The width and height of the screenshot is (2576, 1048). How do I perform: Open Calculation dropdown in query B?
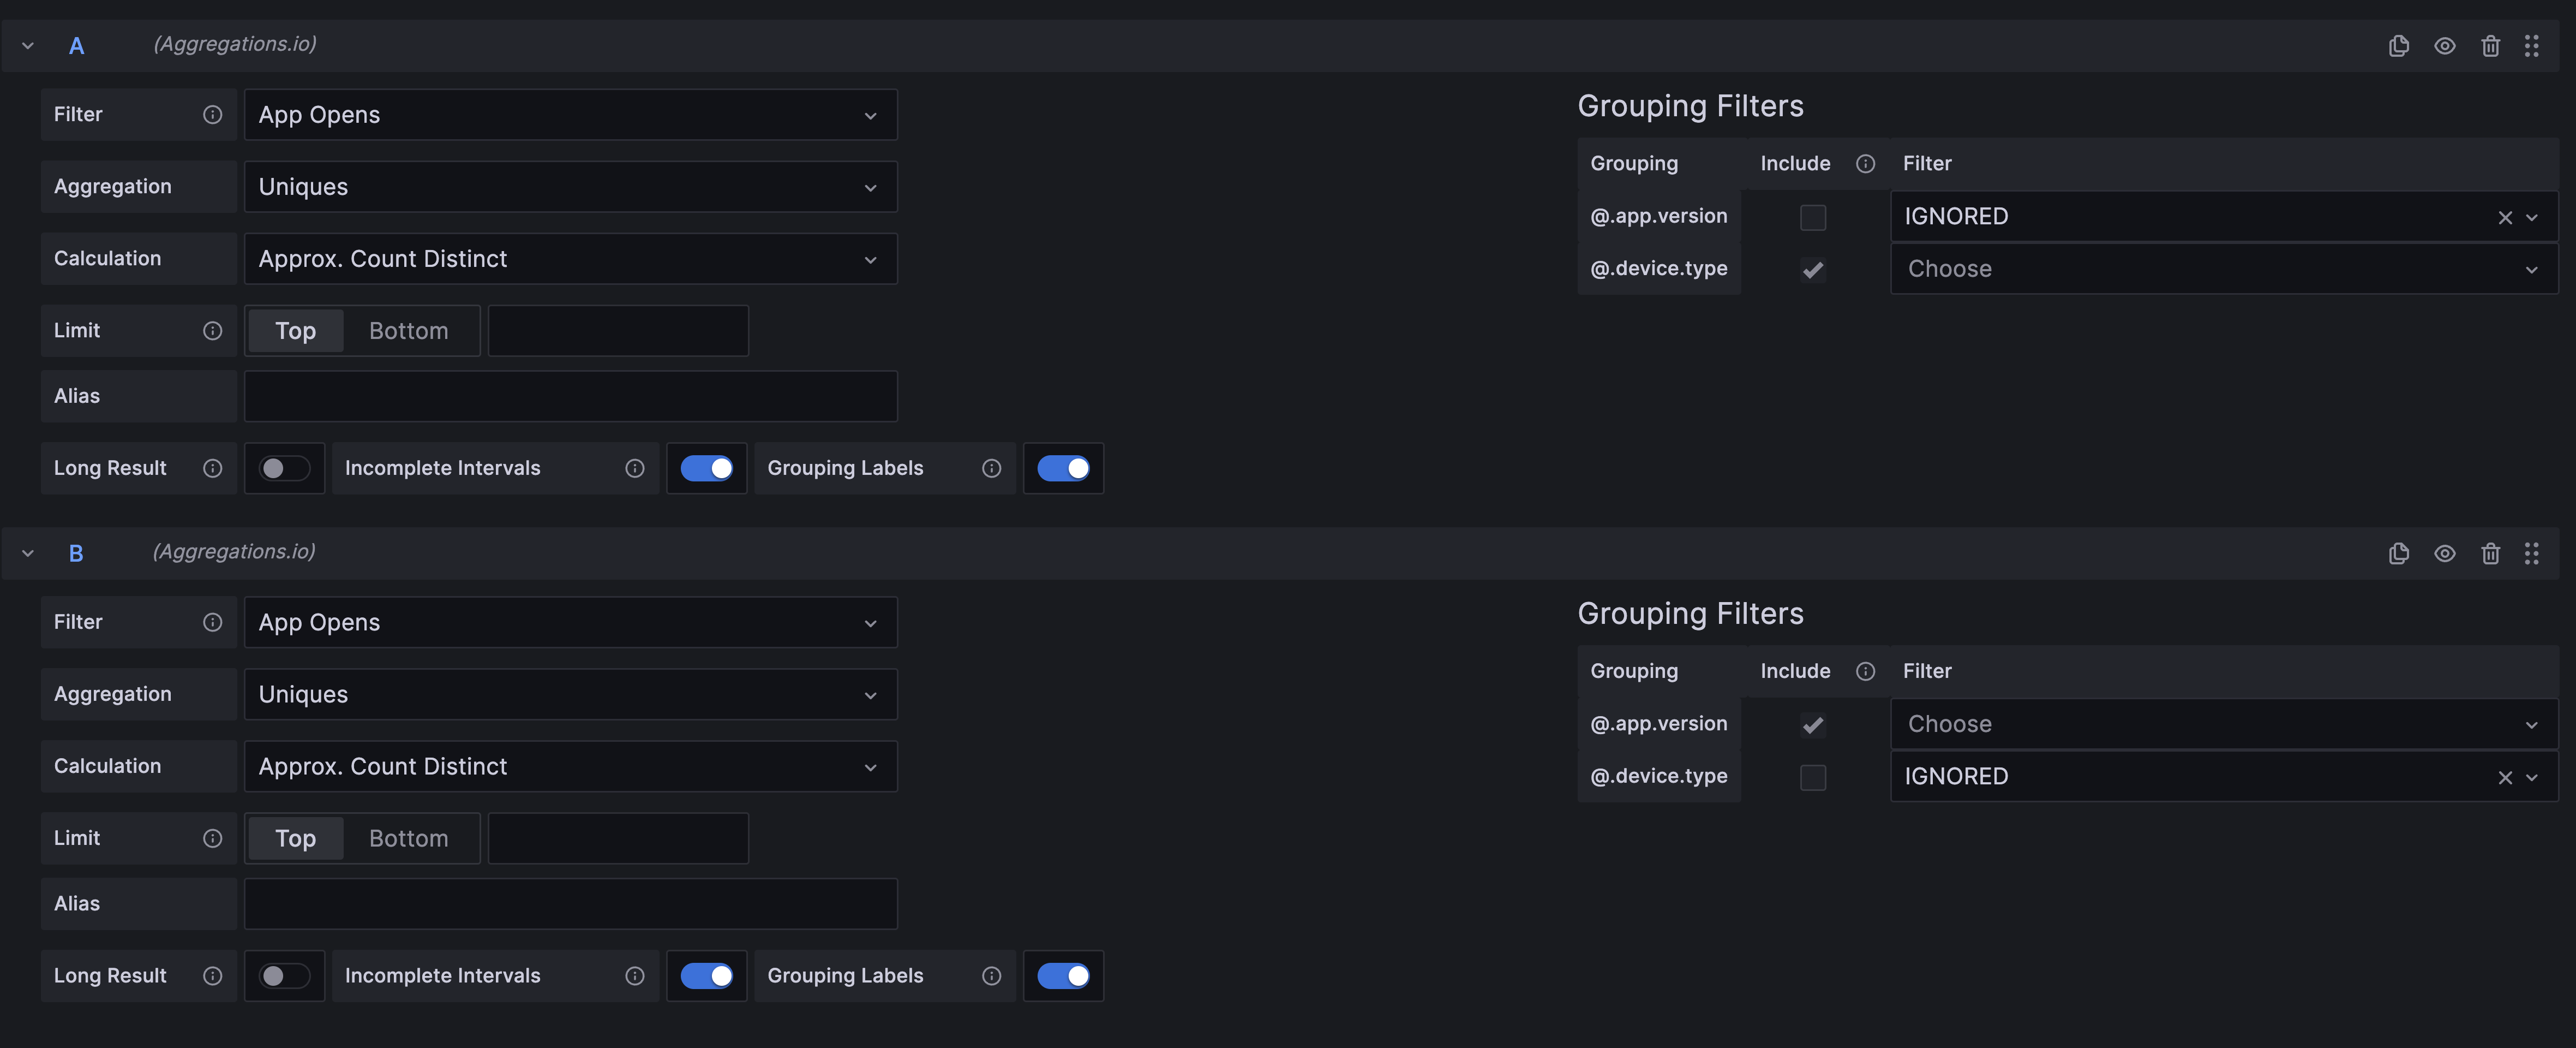click(570, 767)
